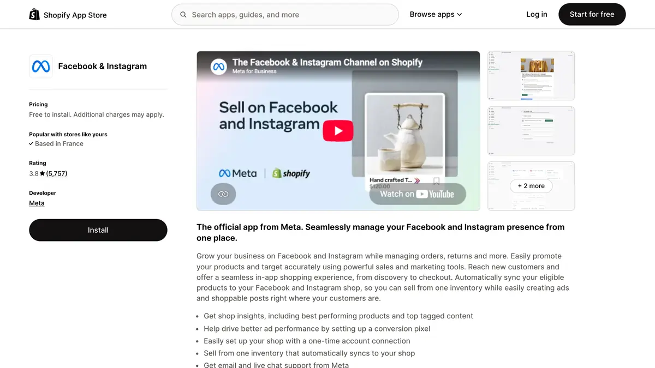Screen dimensions: 655x368
Task: Open the Log in link
Action: tap(537, 15)
